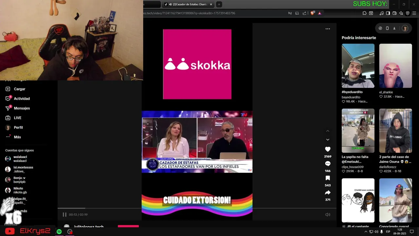
Task: Click the crossed-out signal icon in address bar
Action: click(x=290, y=13)
